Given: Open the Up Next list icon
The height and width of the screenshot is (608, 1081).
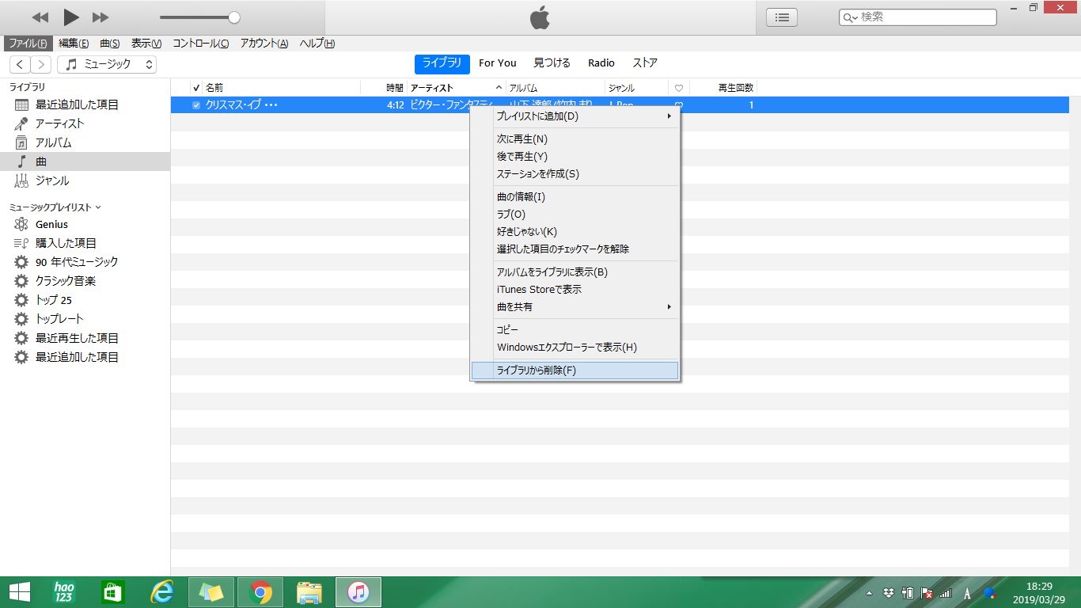Looking at the screenshot, I should pyautogui.click(x=782, y=17).
